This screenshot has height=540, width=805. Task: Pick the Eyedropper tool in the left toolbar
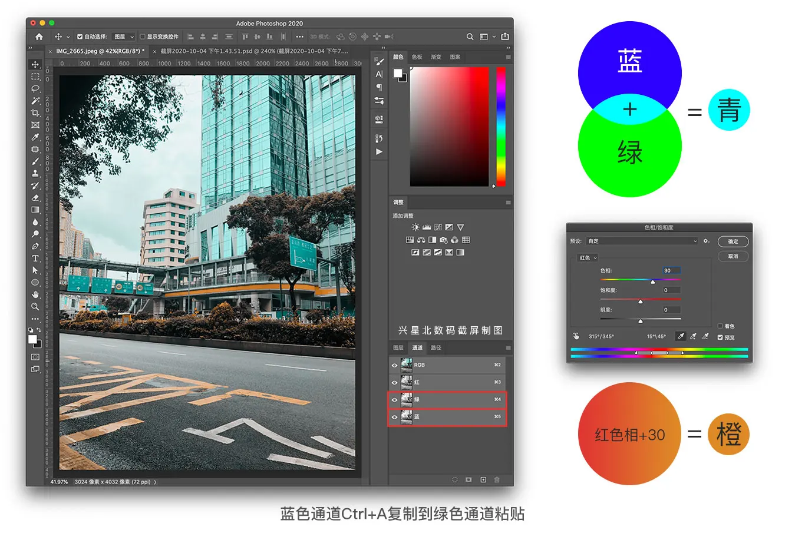click(x=35, y=137)
